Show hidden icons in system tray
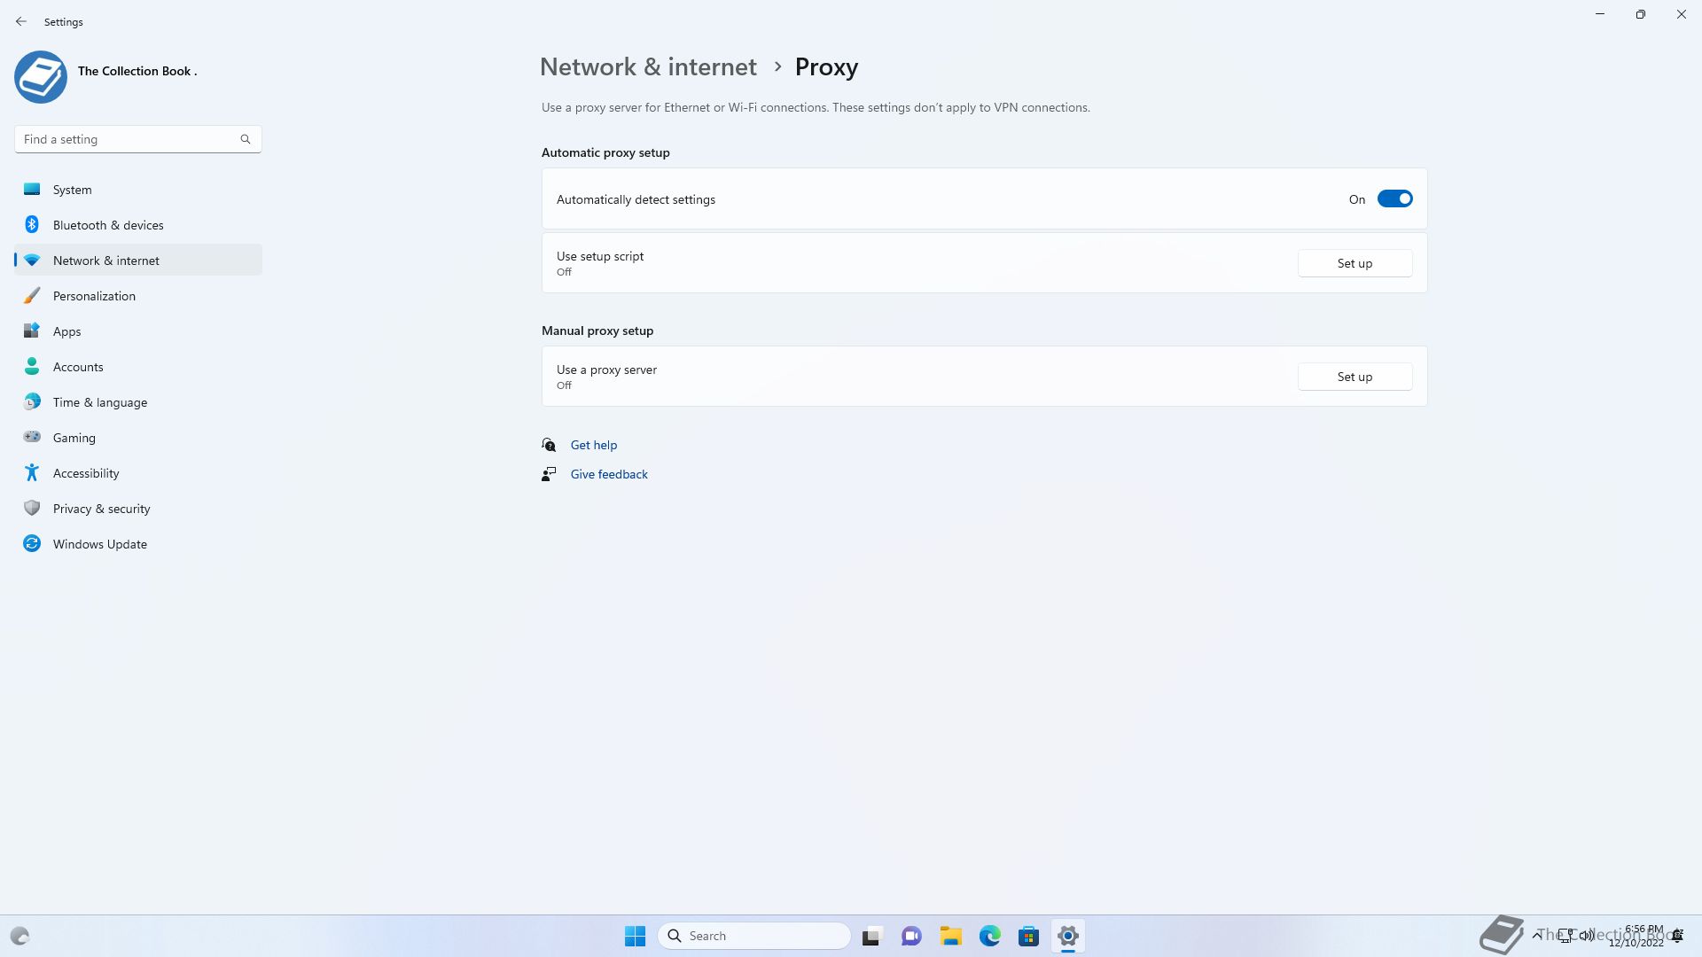Screen dimensions: 1702x957 1536,935
